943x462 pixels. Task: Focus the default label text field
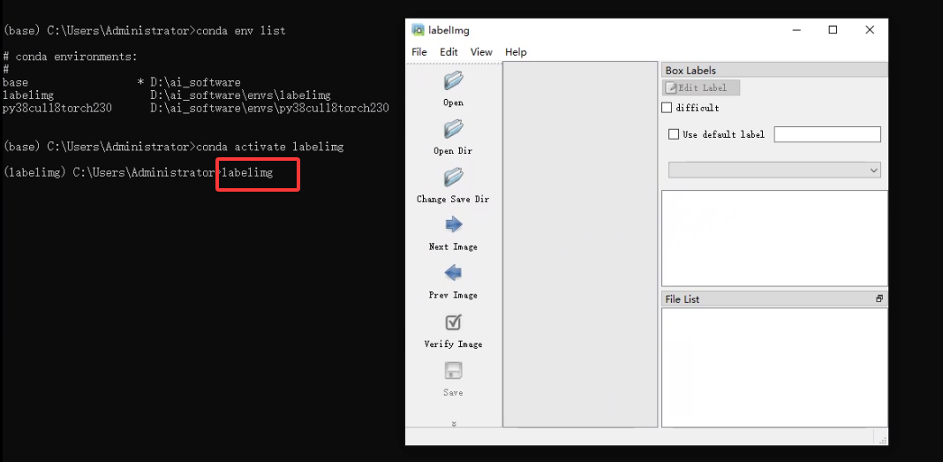point(827,134)
